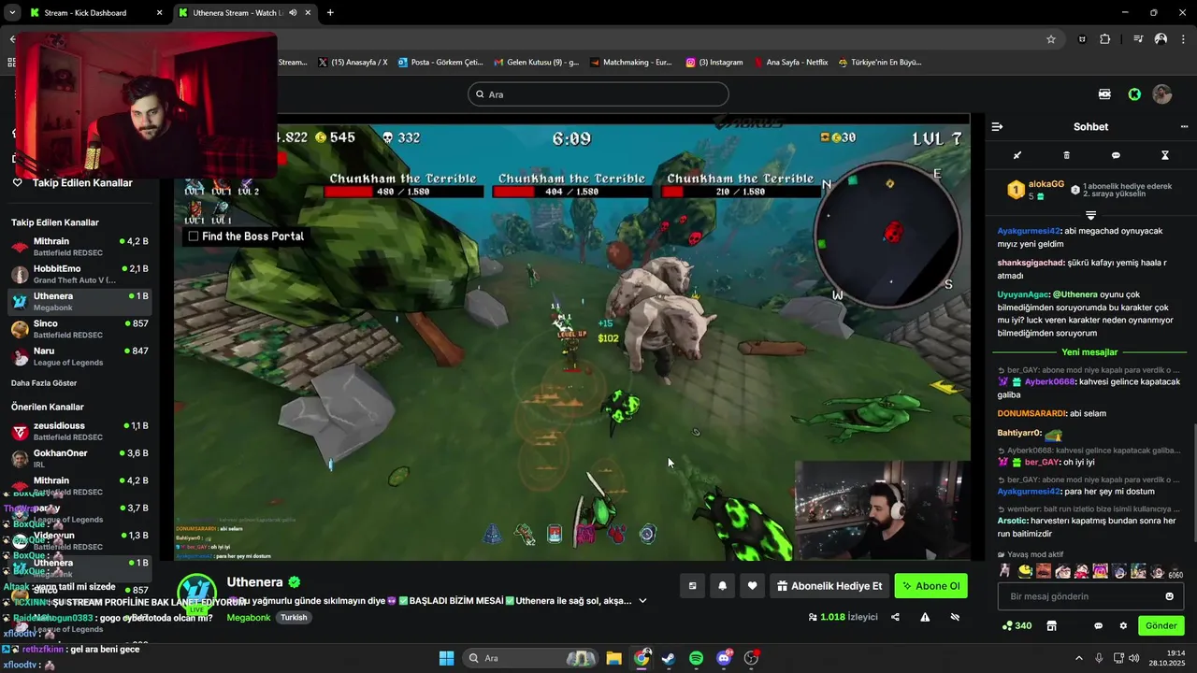Open the HobbitEmo channel in sidebar

(79, 274)
